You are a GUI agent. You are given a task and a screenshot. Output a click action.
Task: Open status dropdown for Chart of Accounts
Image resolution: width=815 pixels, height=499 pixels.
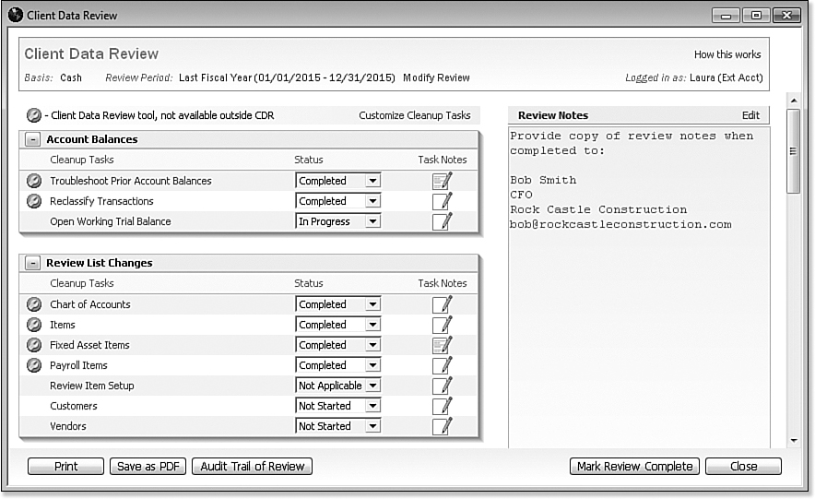[372, 304]
